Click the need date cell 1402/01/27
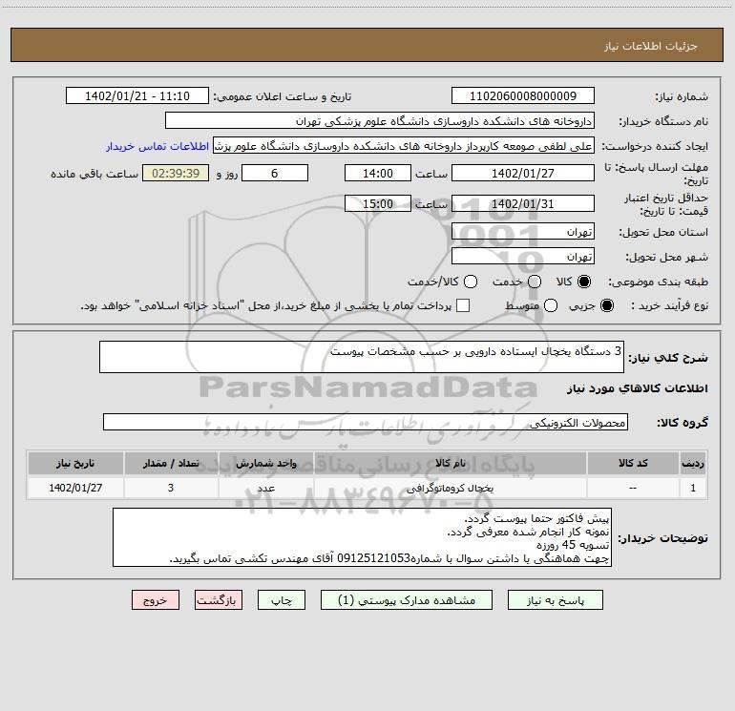This screenshot has width=735, height=711. coord(75,488)
